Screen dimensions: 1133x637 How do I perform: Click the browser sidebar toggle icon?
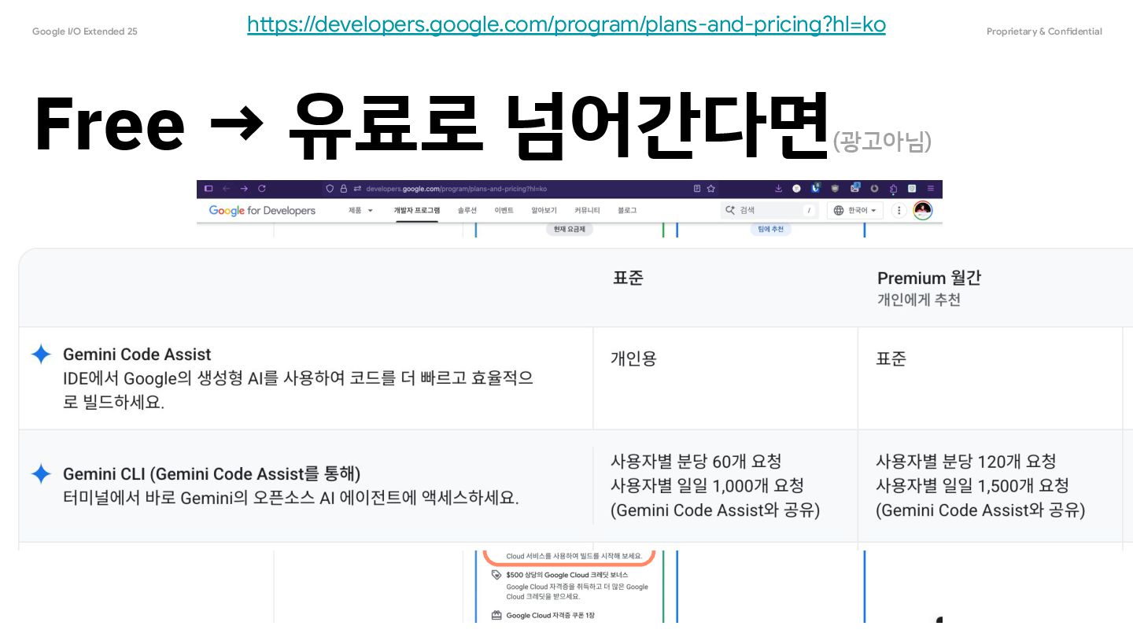click(209, 189)
